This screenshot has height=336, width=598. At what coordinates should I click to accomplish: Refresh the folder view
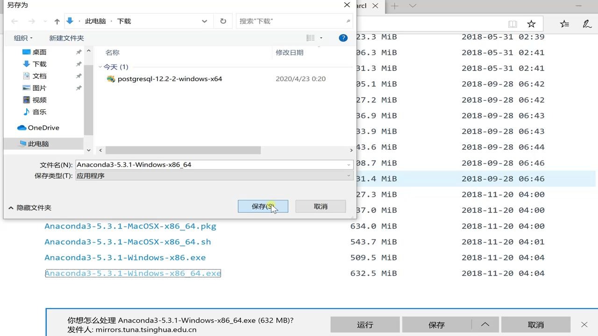coord(223,21)
